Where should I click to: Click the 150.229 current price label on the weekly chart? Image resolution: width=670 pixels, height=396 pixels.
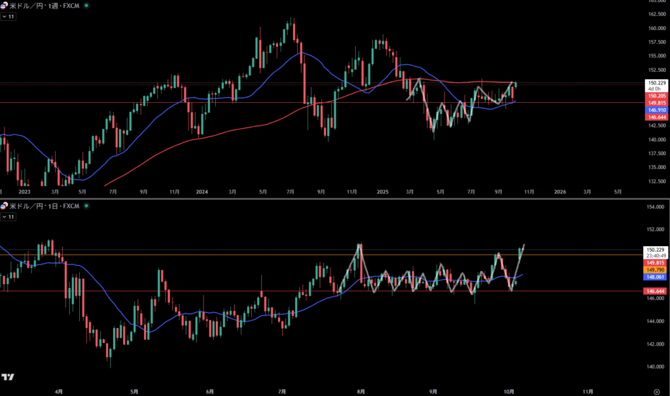coord(656,82)
